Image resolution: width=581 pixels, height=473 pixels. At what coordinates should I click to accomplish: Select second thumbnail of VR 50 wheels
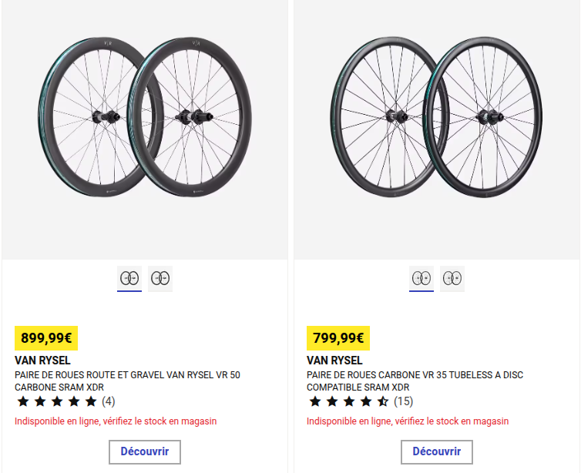pyautogui.click(x=160, y=278)
